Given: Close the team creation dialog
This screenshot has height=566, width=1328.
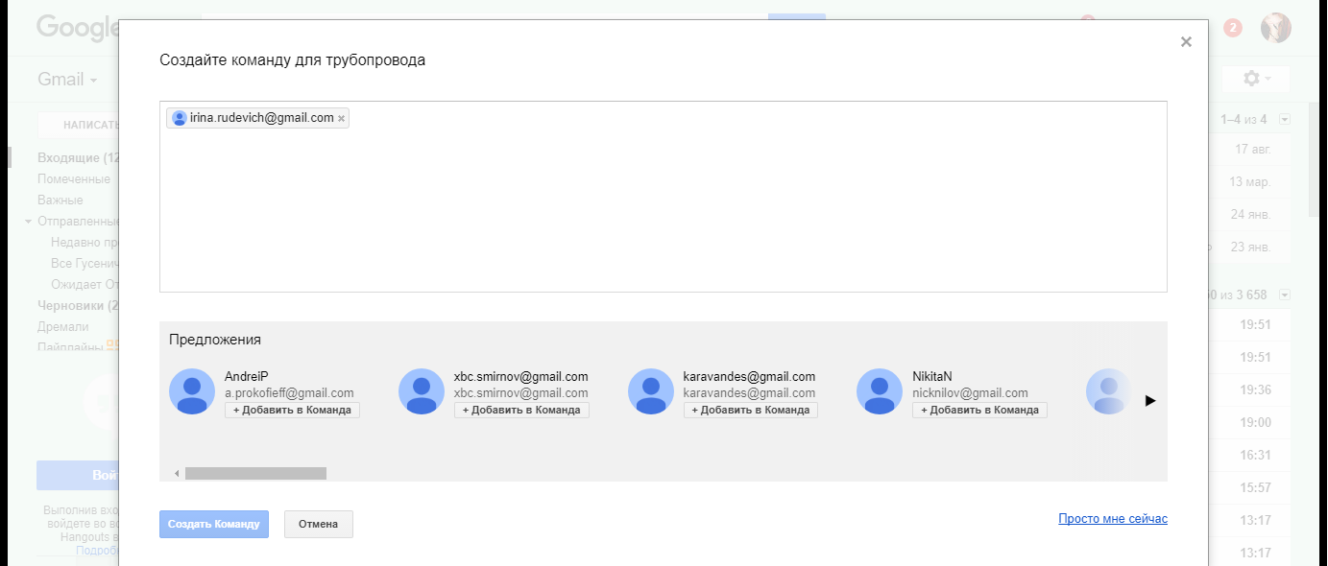Looking at the screenshot, I should [1186, 41].
